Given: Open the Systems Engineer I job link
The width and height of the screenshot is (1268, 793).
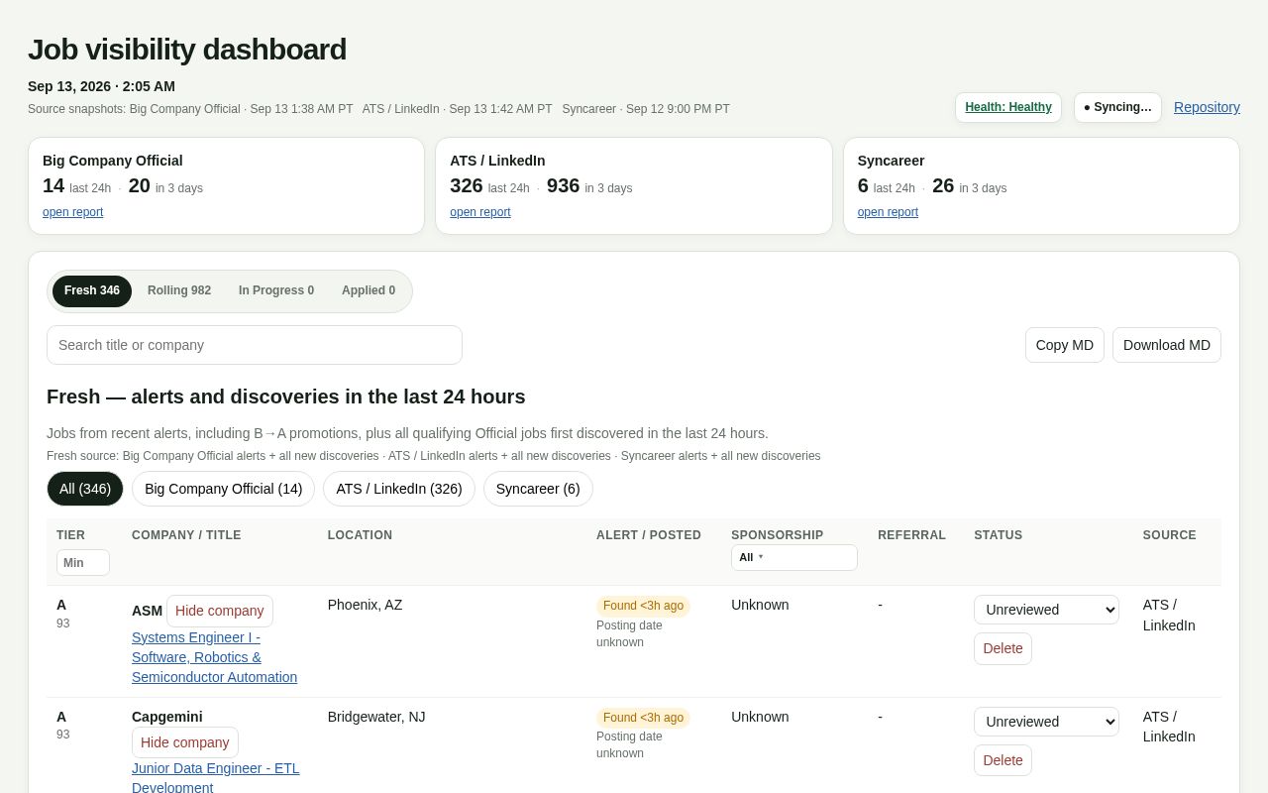Looking at the screenshot, I should coord(214,657).
